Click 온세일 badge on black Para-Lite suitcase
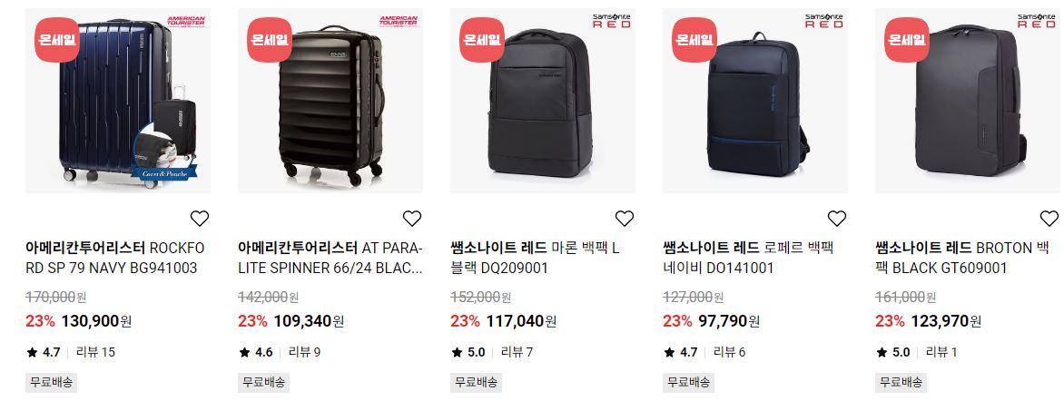 point(270,39)
